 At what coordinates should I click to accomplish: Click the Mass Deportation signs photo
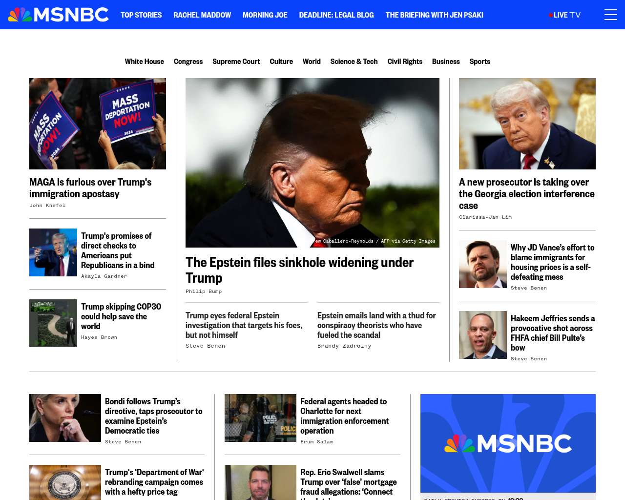[x=98, y=124]
